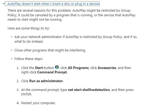Image resolution: width=144 pixels, height=108 pixels.
Task: Click the "Close other programs" bullet item
Action: 50,50
